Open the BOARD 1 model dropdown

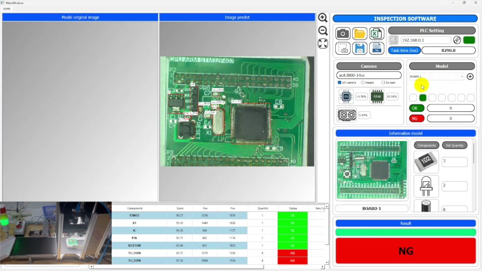pos(436,77)
